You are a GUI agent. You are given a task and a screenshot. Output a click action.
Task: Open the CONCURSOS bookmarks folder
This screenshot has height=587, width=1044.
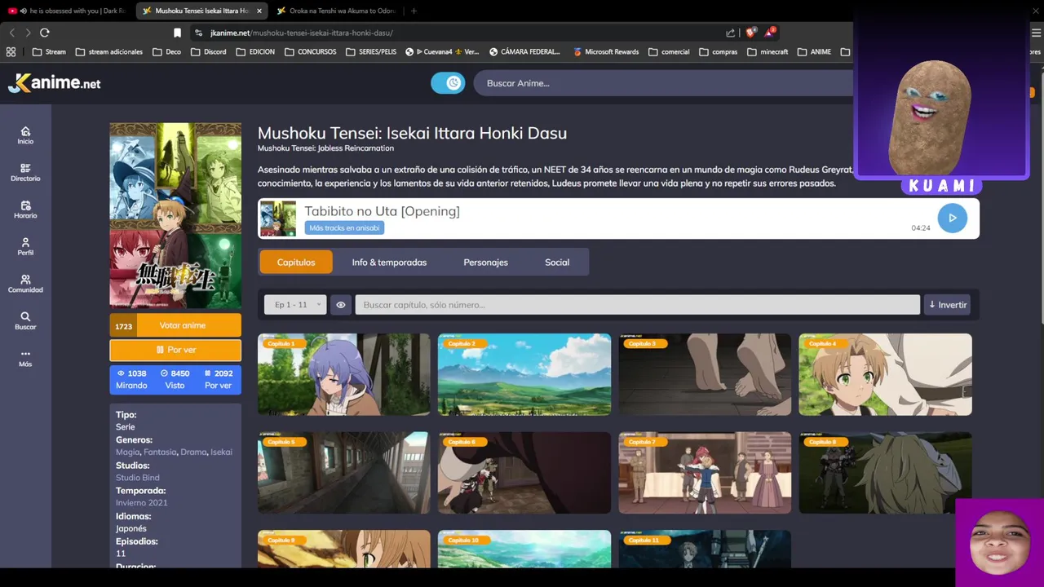tap(310, 51)
